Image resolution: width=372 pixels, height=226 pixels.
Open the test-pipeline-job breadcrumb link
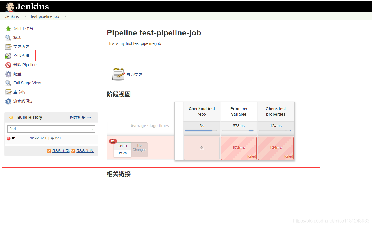45,16
